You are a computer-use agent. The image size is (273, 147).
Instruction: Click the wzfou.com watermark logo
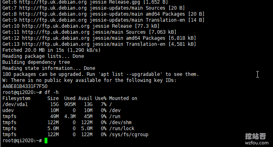click(x=257, y=139)
